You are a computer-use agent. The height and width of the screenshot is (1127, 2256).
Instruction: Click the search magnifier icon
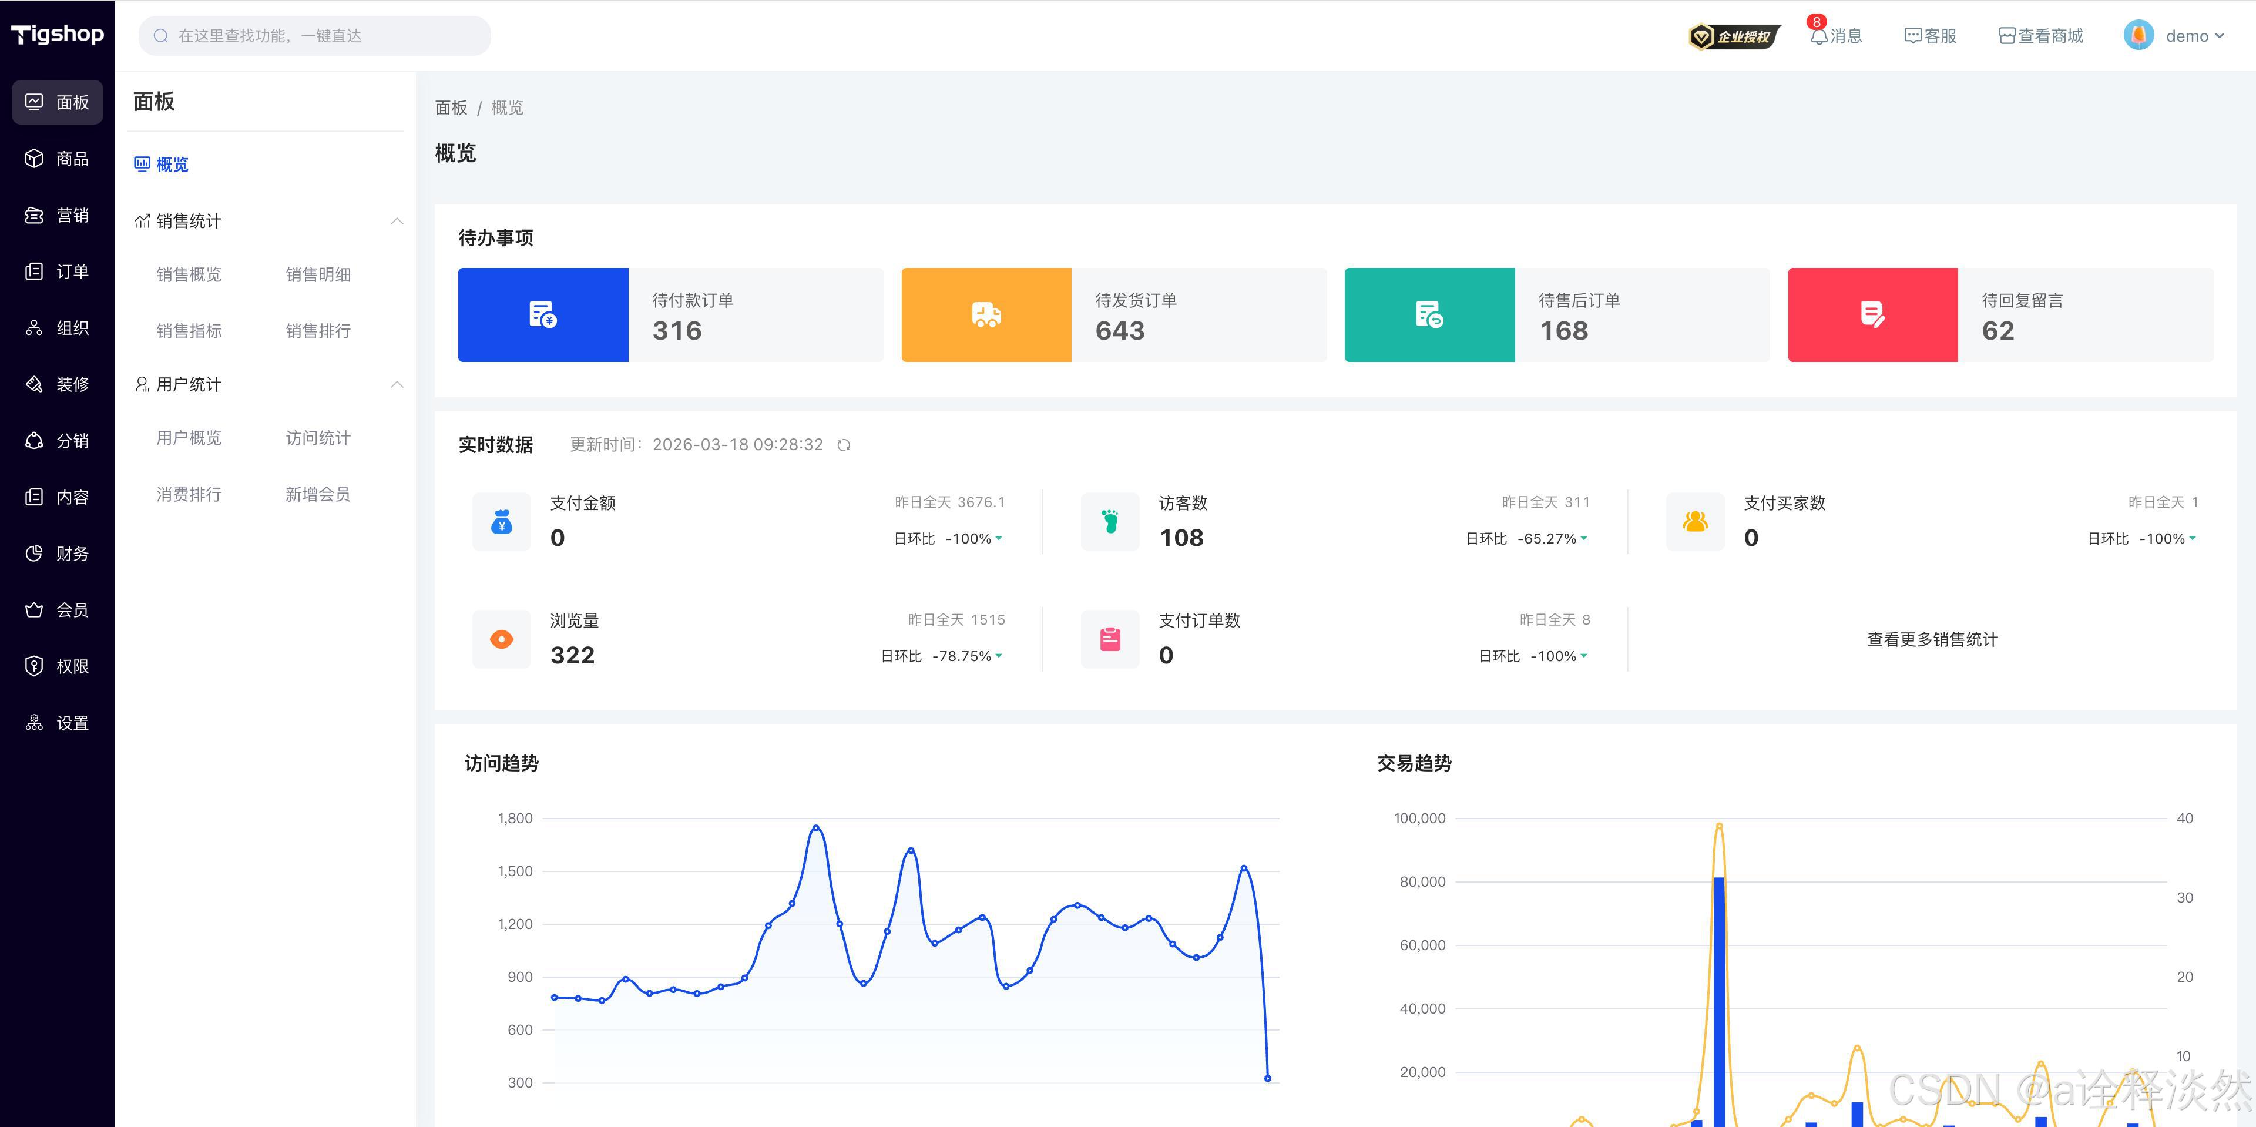[160, 36]
